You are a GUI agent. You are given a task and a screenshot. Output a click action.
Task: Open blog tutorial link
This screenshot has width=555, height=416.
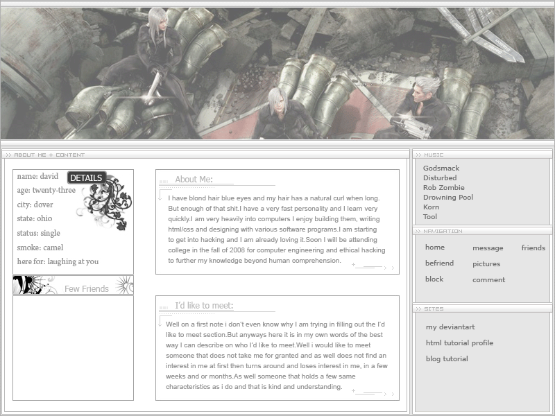(x=447, y=358)
